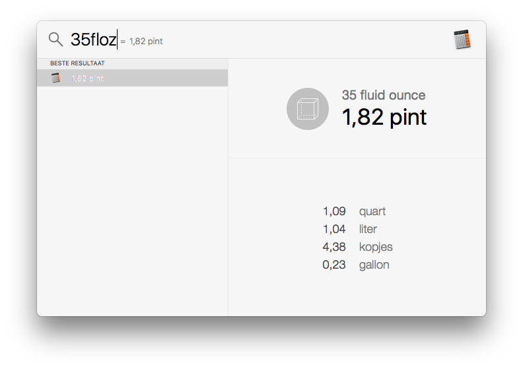Click the Calculator icon in search bar
This screenshot has height=369, width=523.
[462, 40]
